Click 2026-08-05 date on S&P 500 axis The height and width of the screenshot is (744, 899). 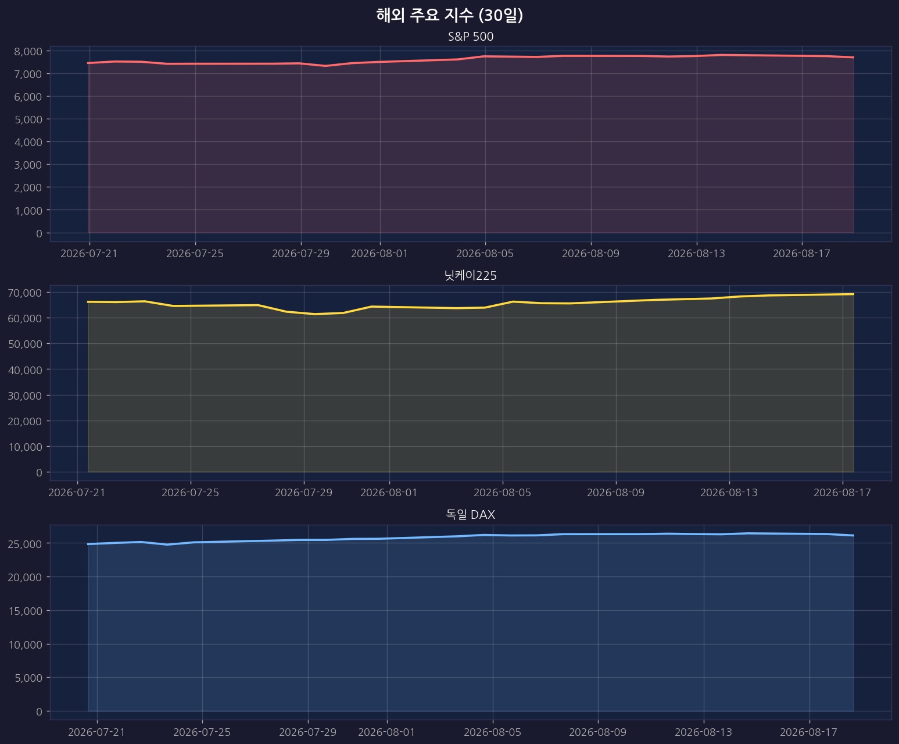tap(485, 254)
